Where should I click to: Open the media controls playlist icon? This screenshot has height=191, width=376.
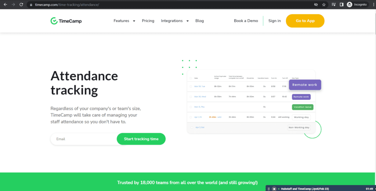tap(333, 4)
